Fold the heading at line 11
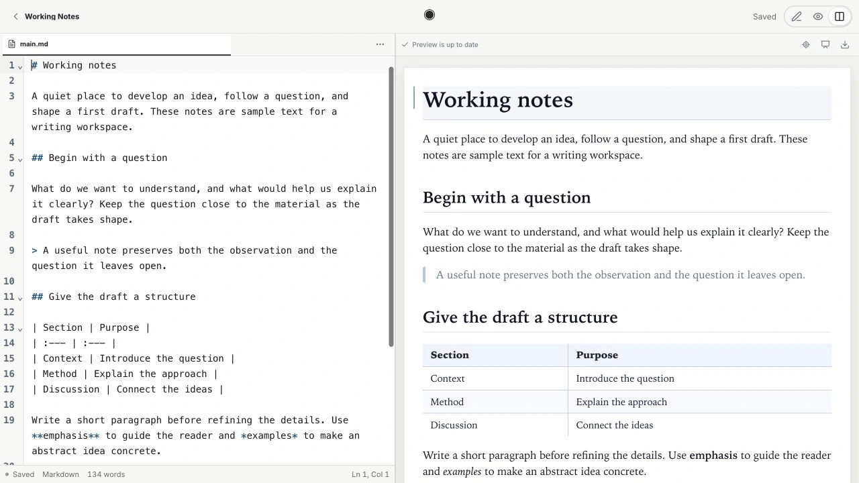859x483 pixels. pyautogui.click(x=20, y=298)
